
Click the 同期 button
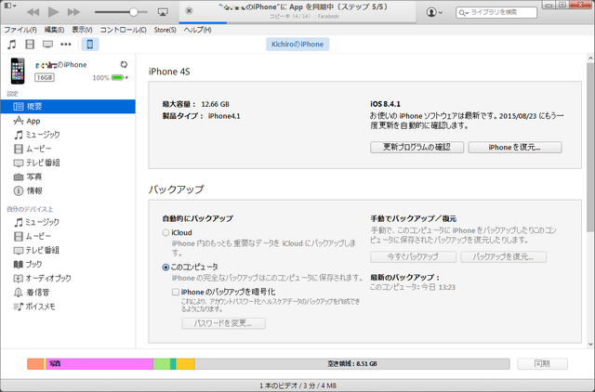pyautogui.click(x=542, y=363)
